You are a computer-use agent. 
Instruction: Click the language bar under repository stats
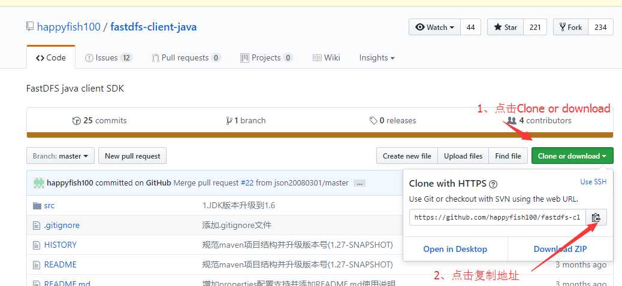320,135
